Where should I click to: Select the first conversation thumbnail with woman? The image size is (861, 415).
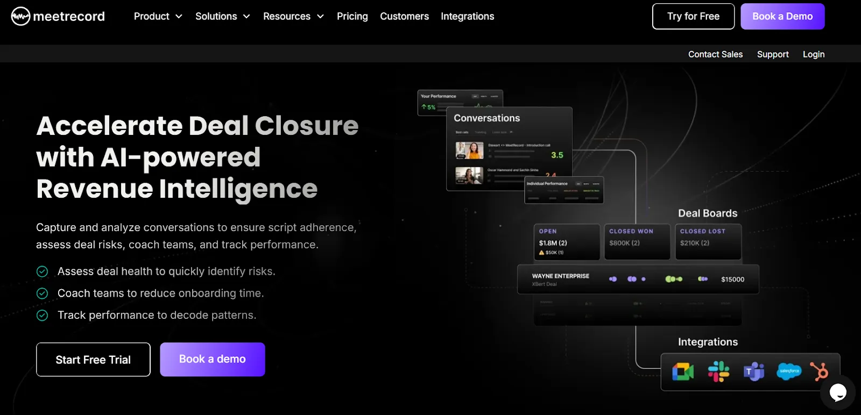pos(469,151)
